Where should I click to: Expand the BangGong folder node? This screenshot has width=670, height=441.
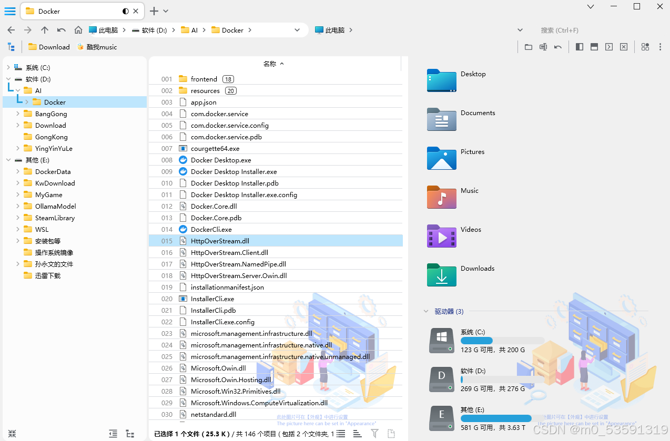pyautogui.click(x=18, y=114)
